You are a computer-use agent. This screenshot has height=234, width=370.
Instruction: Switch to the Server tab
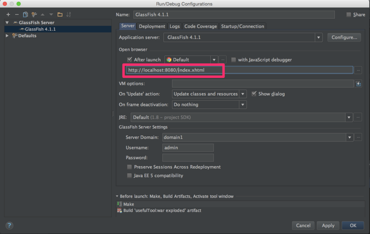(128, 26)
